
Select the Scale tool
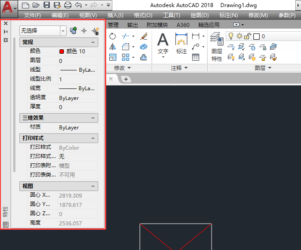coord(112,57)
